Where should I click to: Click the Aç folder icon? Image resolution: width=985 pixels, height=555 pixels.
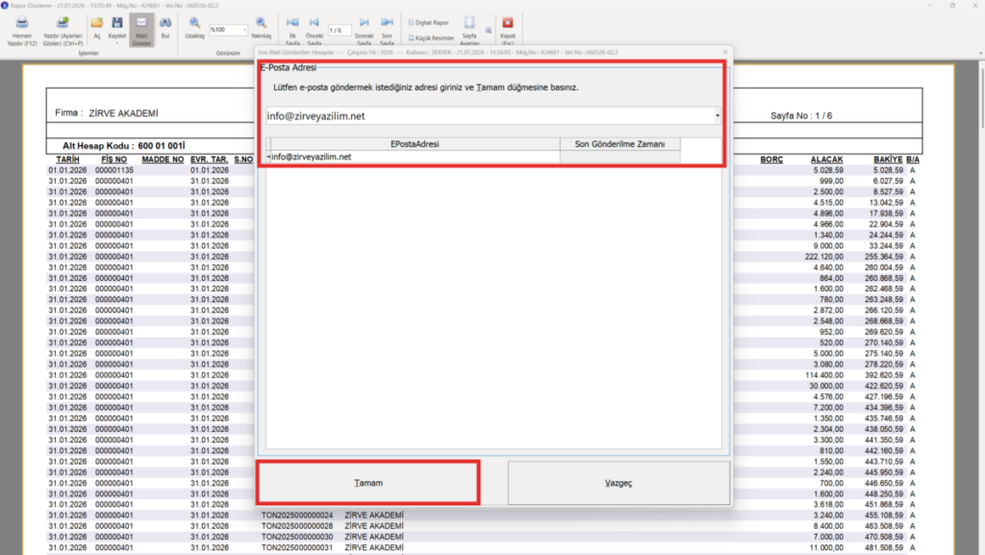click(97, 23)
